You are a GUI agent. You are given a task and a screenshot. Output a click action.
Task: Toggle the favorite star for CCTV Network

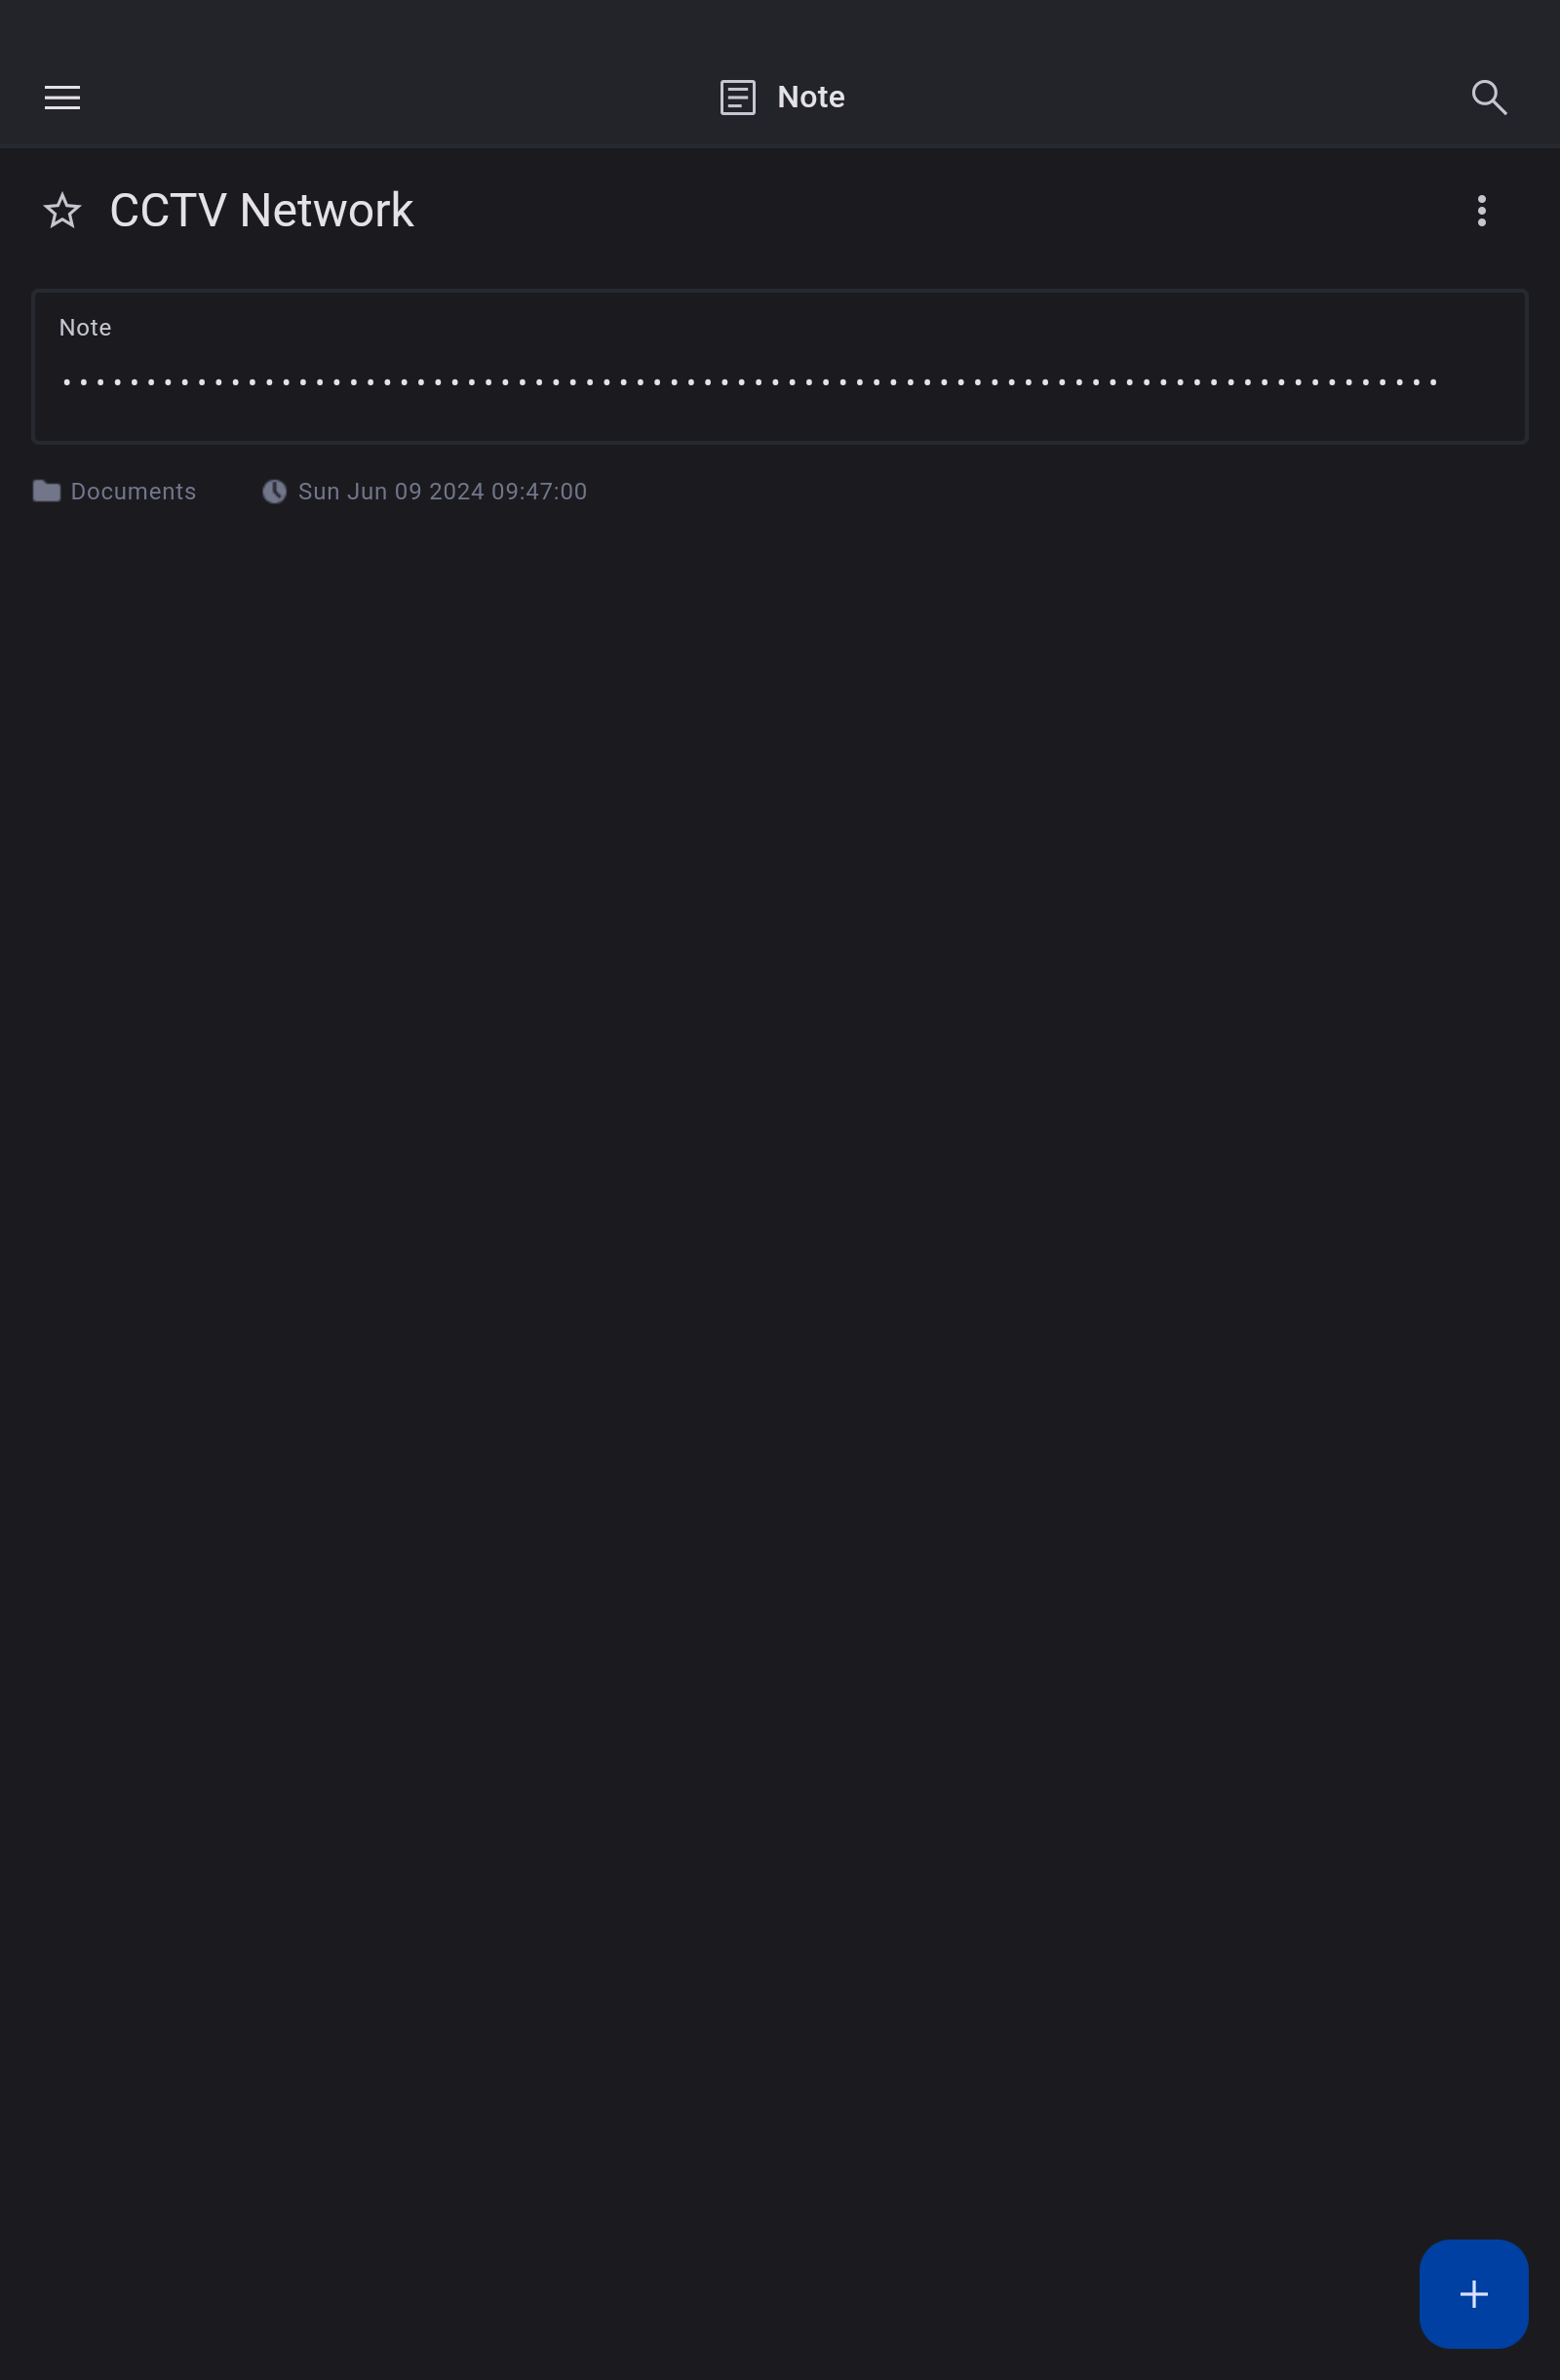(x=62, y=210)
